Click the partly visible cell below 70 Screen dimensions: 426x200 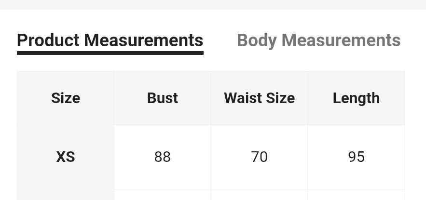click(260, 195)
